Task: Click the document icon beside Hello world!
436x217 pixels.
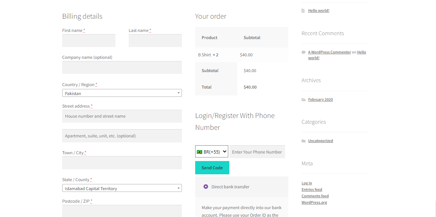Action: coord(303,11)
